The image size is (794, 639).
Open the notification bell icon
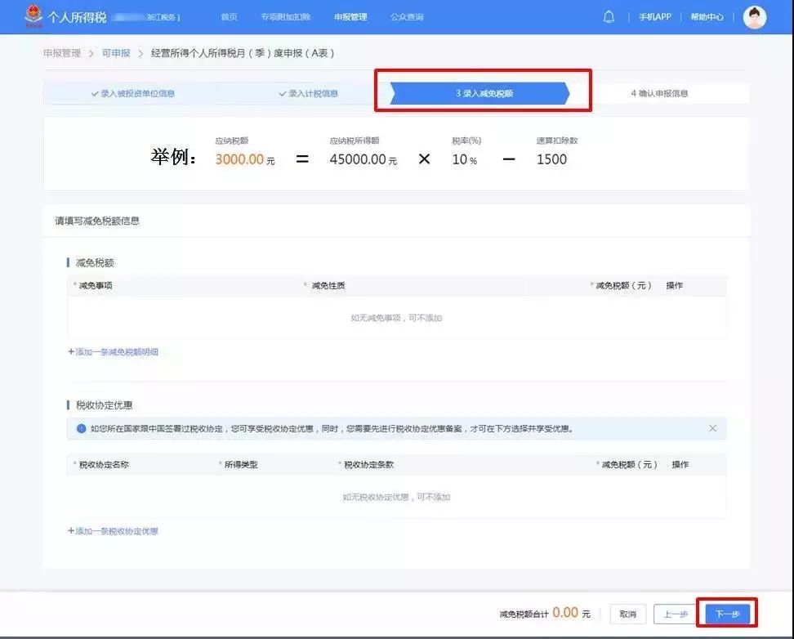[609, 16]
